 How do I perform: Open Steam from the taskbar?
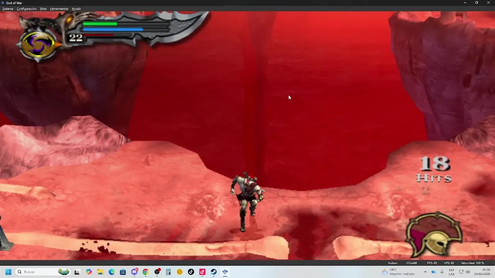[213, 272]
